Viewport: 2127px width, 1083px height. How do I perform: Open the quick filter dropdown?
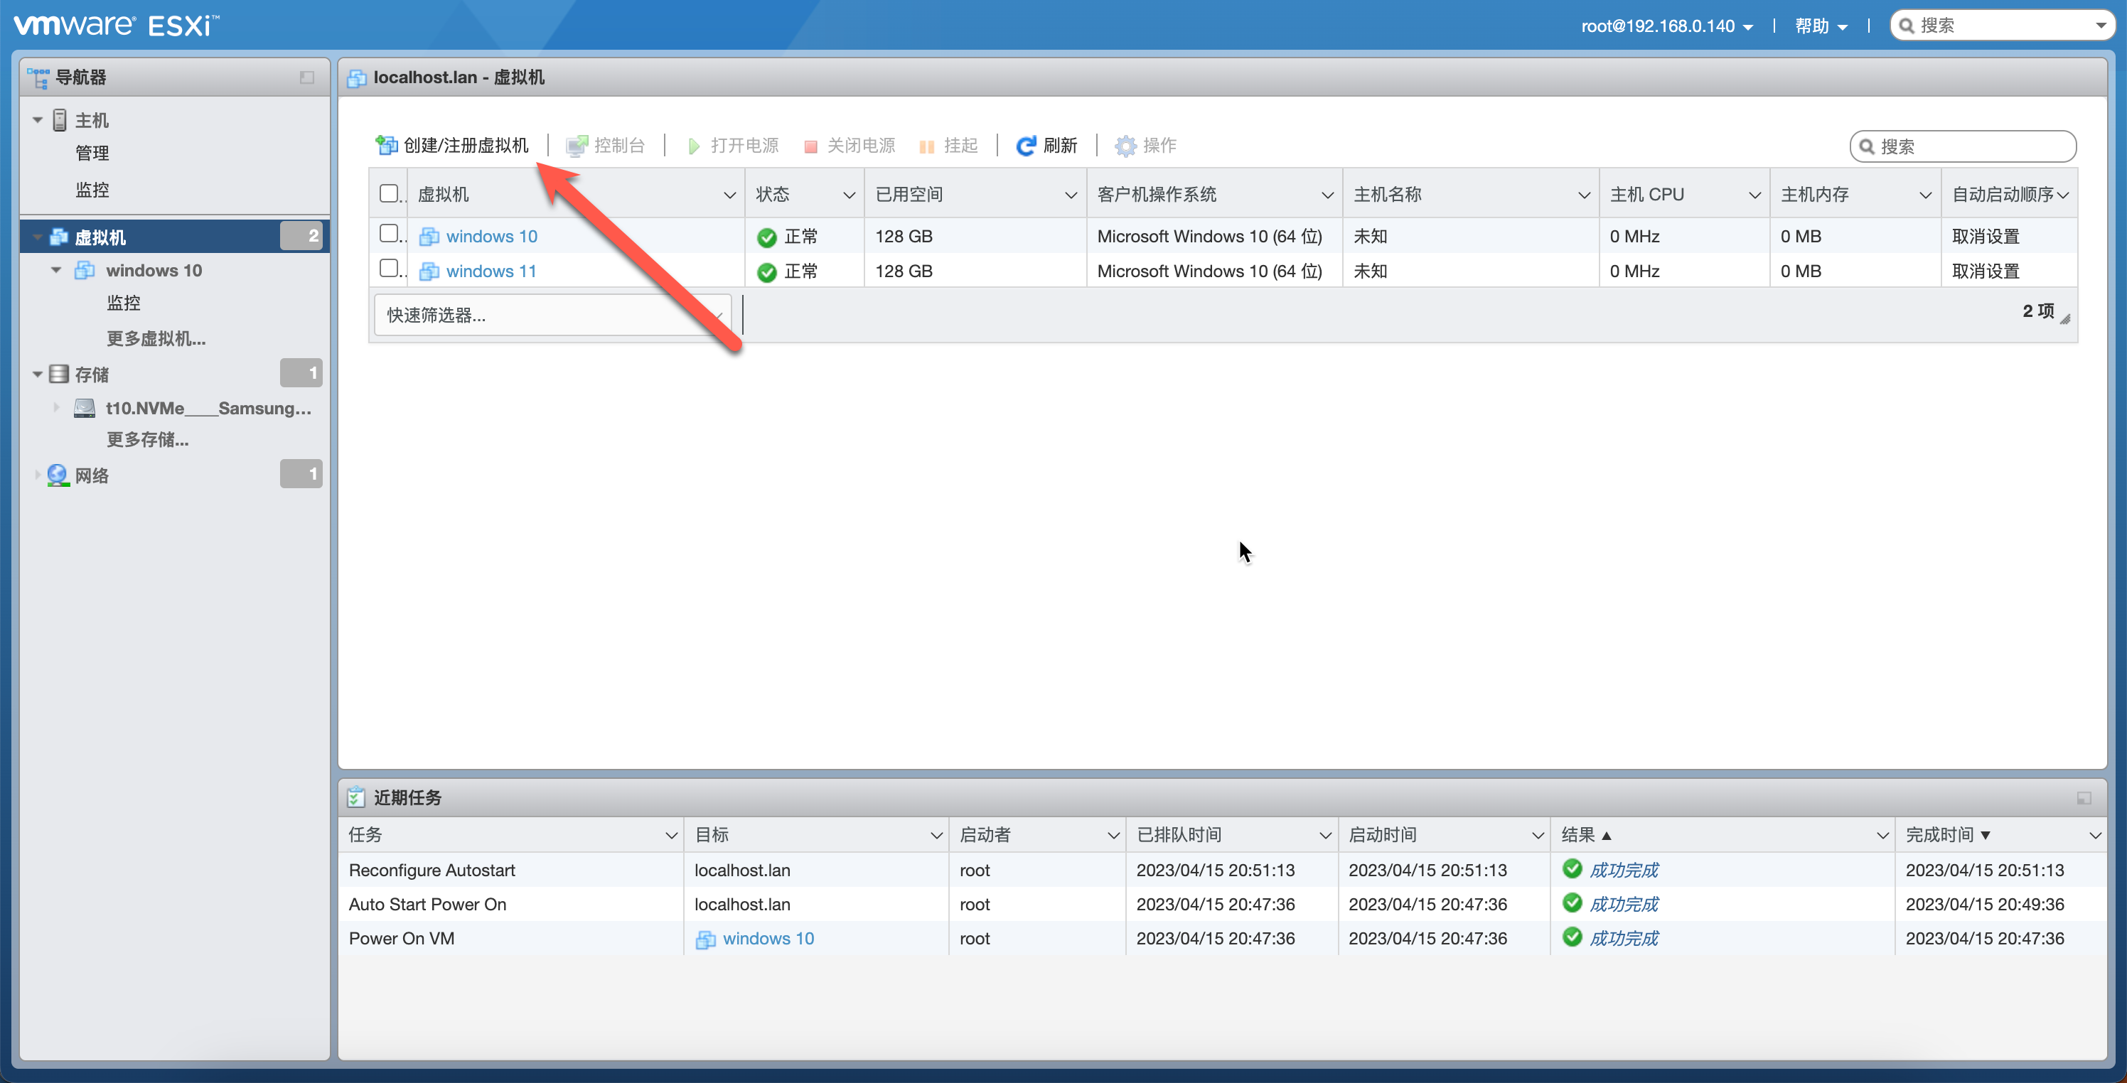click(x=552, y=315)
